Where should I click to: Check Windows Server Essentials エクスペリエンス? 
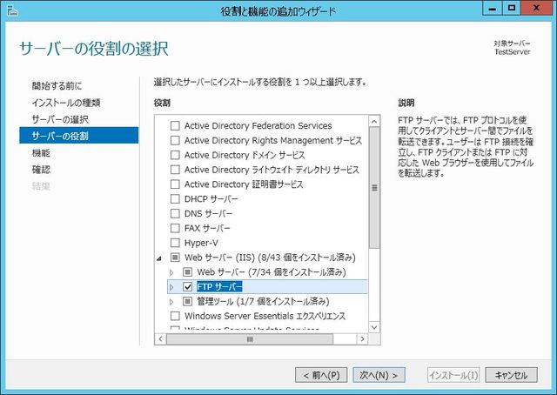click(x=175, y=316)
